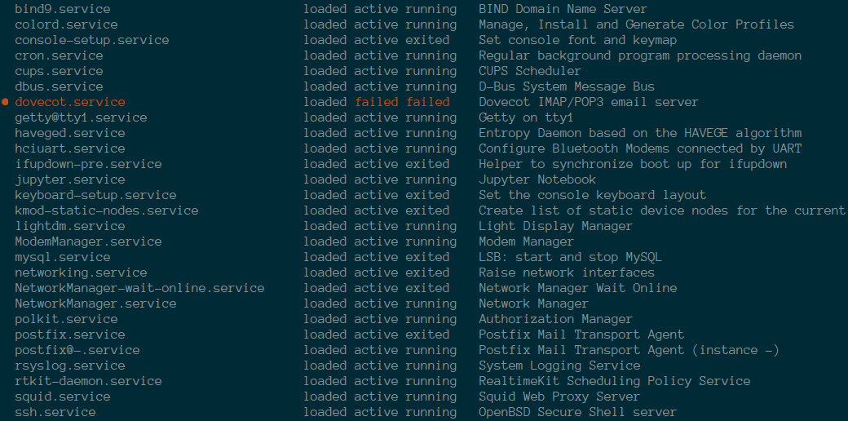
Task: Click the "BIND Domain Name Server" description
Action: tap(563, 9)
